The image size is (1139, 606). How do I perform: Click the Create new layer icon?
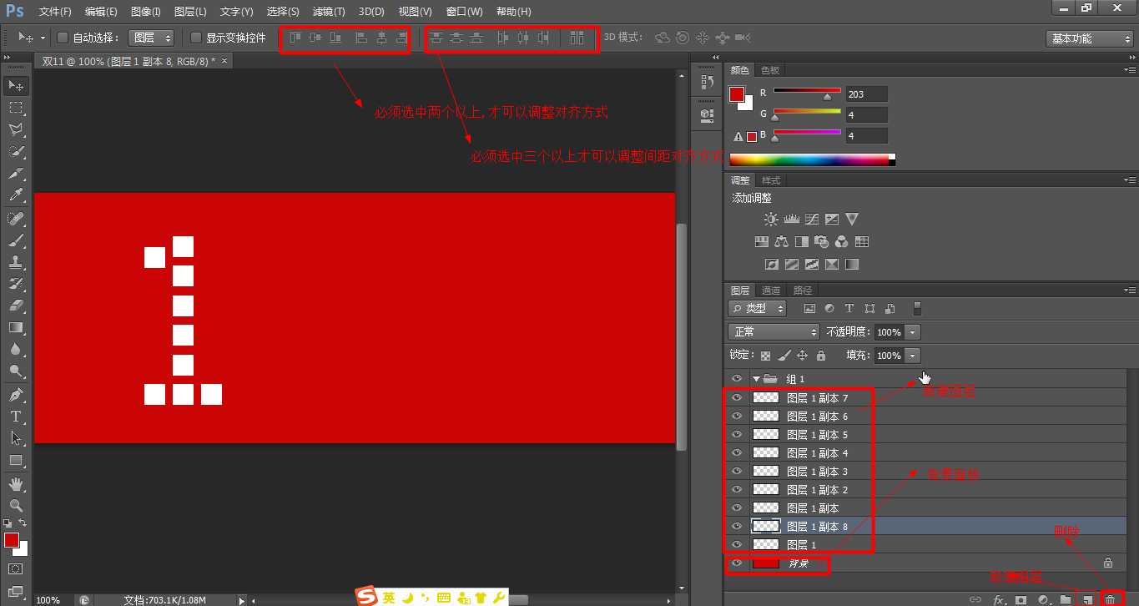point(1087,599)
